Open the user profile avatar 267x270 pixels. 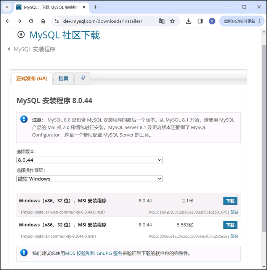212,21
